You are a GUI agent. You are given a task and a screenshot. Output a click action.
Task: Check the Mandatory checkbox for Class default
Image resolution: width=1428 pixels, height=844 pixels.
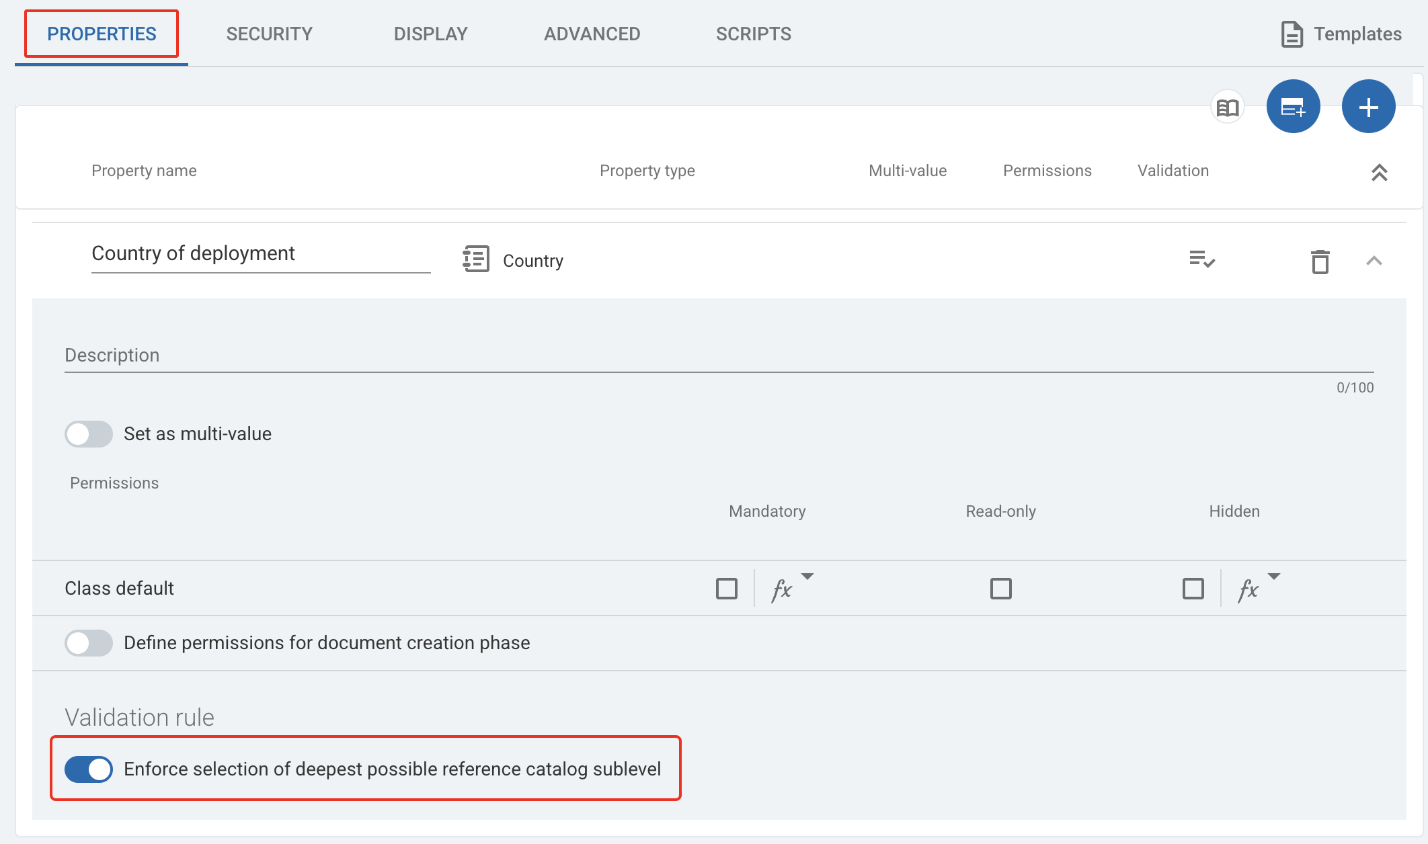[727, 589]
